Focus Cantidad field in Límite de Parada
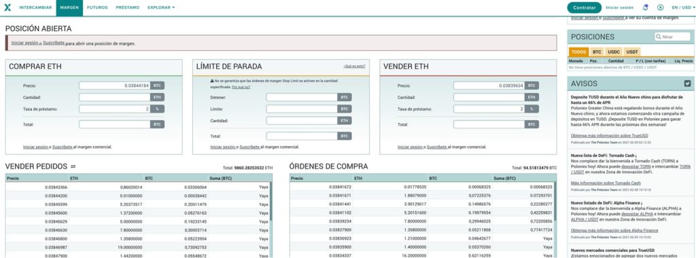 coord(302,120)
